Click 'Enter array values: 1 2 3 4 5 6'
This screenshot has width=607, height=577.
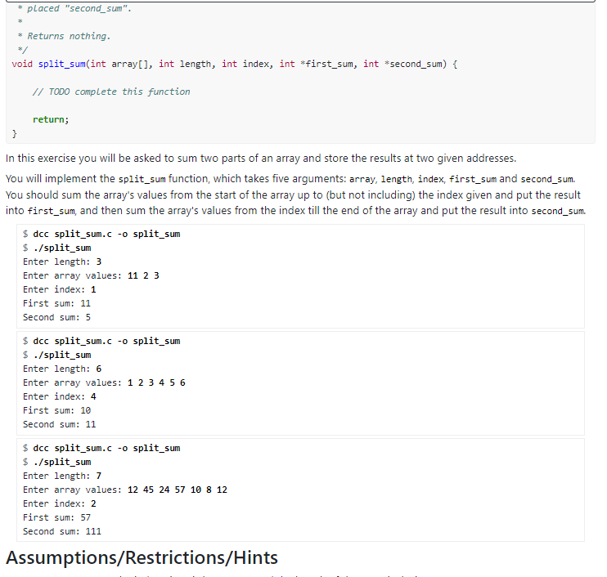coord(104,382)
